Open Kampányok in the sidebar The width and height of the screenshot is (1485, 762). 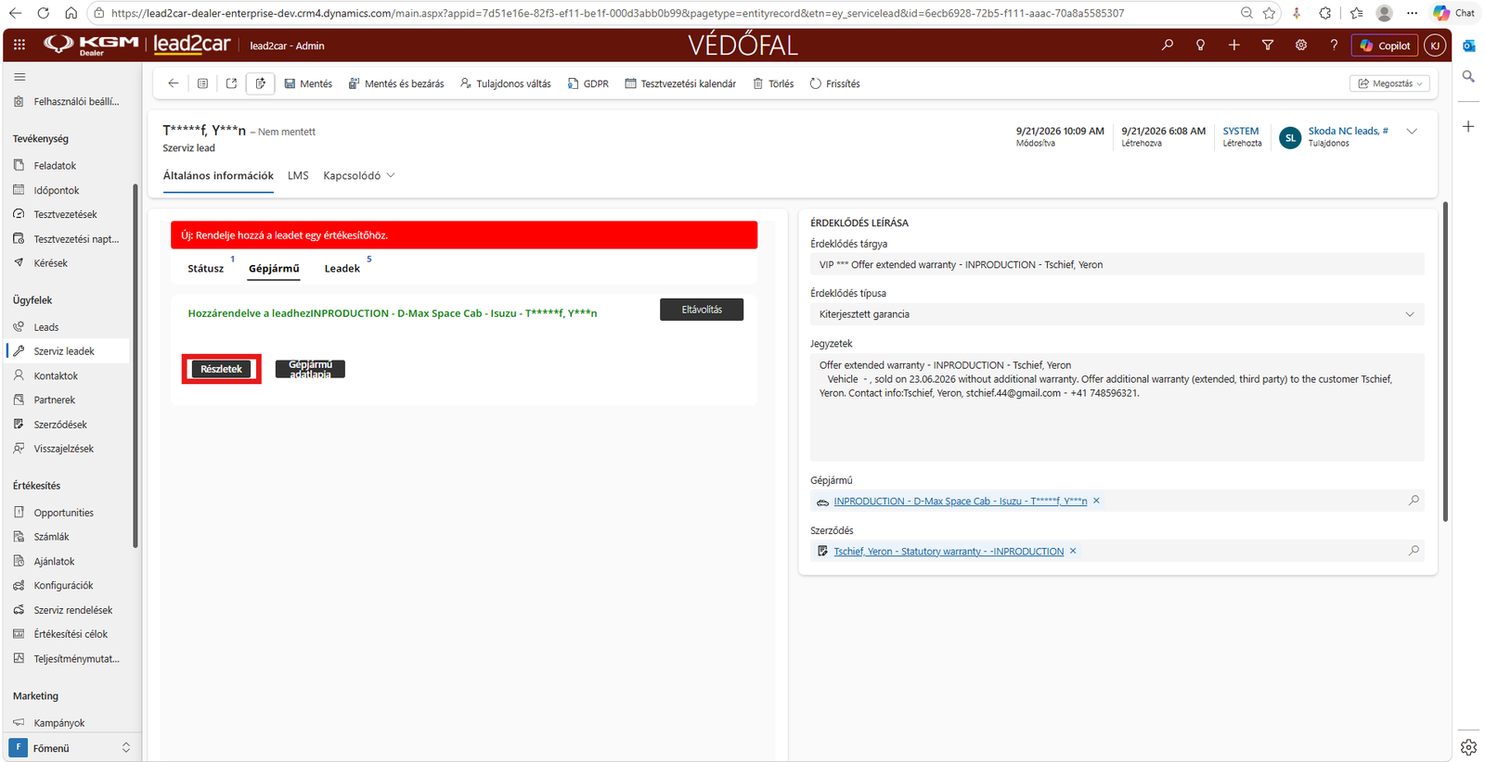(58, 723)
